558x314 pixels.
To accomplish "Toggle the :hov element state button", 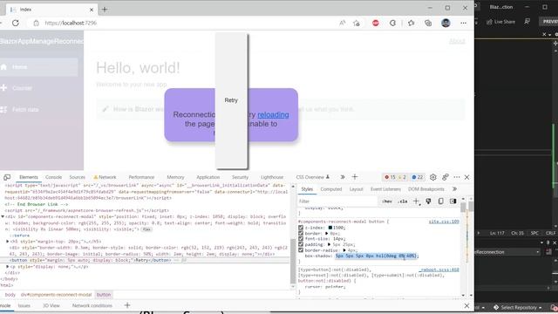I will [387, 201].
